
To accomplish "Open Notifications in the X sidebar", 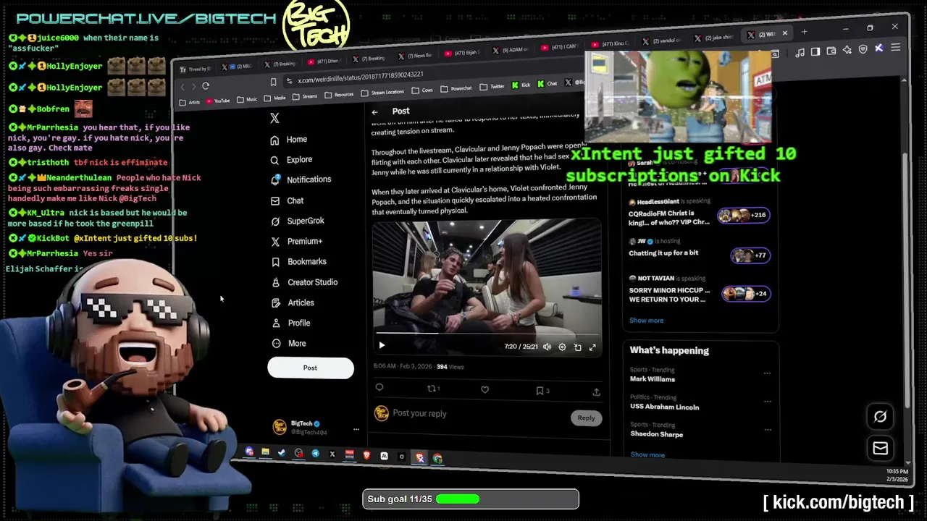I will point(301,179).
